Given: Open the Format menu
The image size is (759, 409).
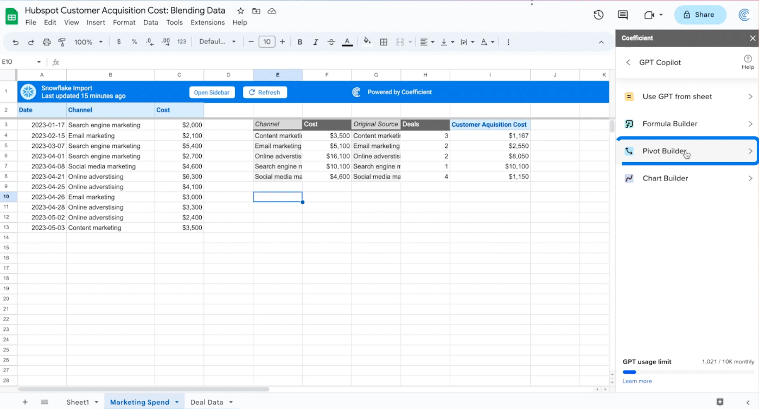Looking at the screenshot, I should (124, 23).
